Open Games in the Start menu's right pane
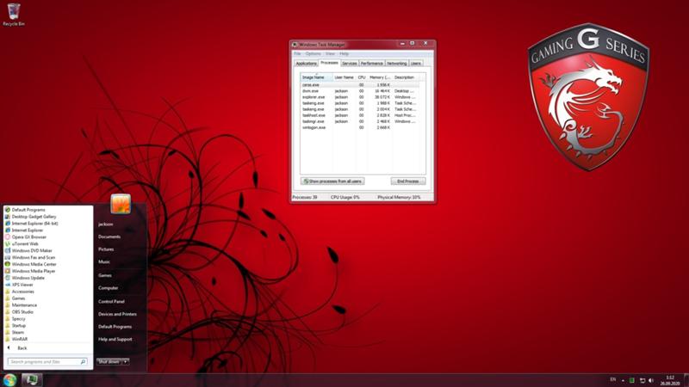The height and width of the screenshot is (387, 689). (x=104, y=275)
